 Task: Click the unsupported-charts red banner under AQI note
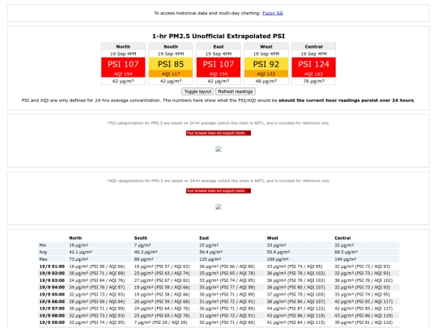(x=218, y=191)
